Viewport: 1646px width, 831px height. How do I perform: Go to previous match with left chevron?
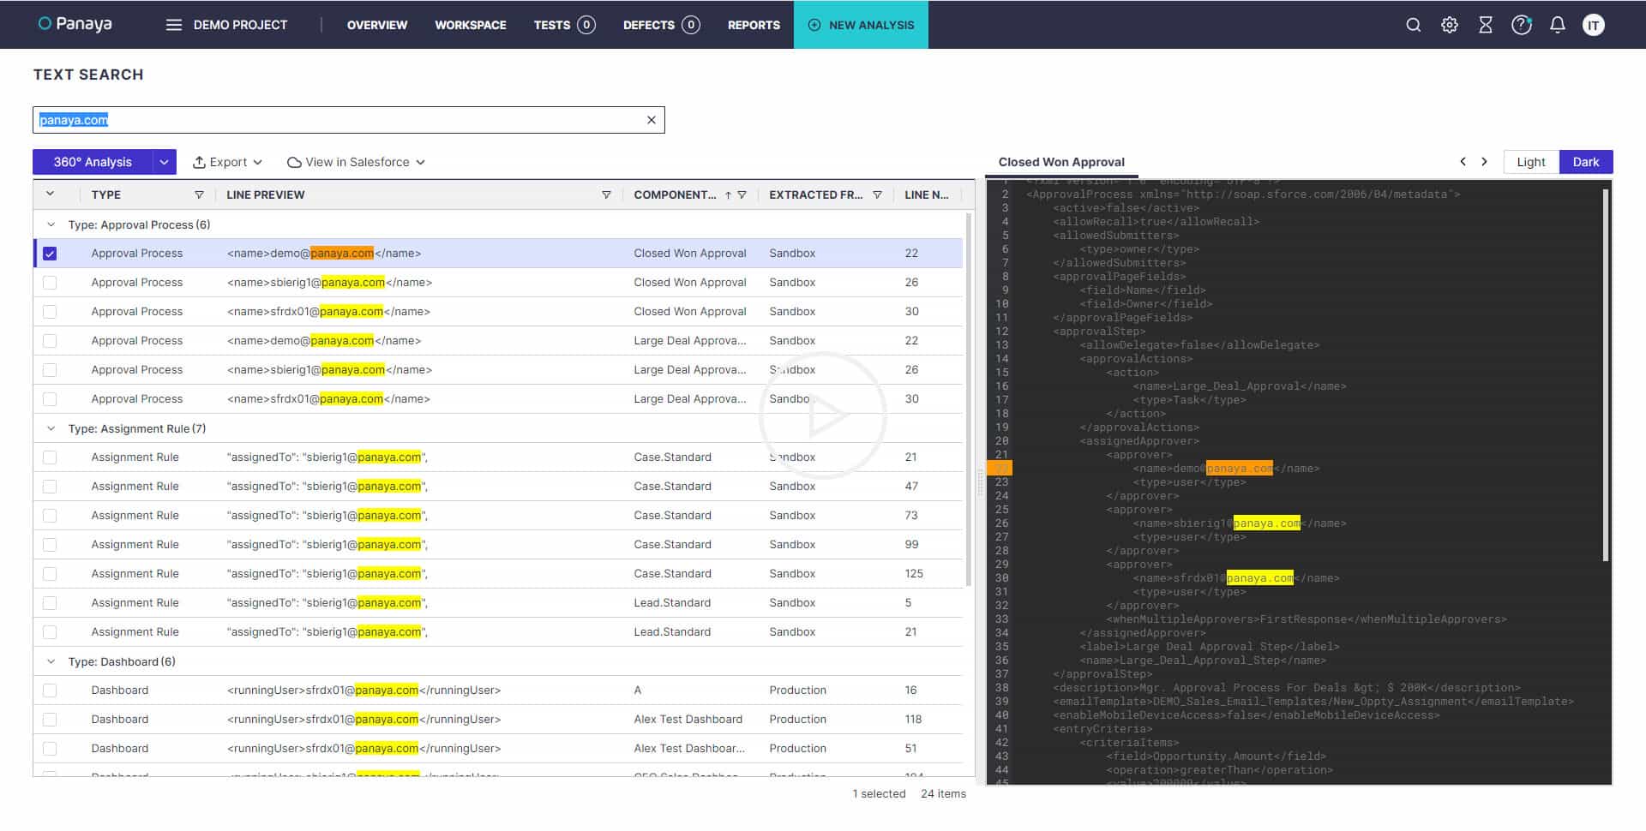[x=1463, y=161]
